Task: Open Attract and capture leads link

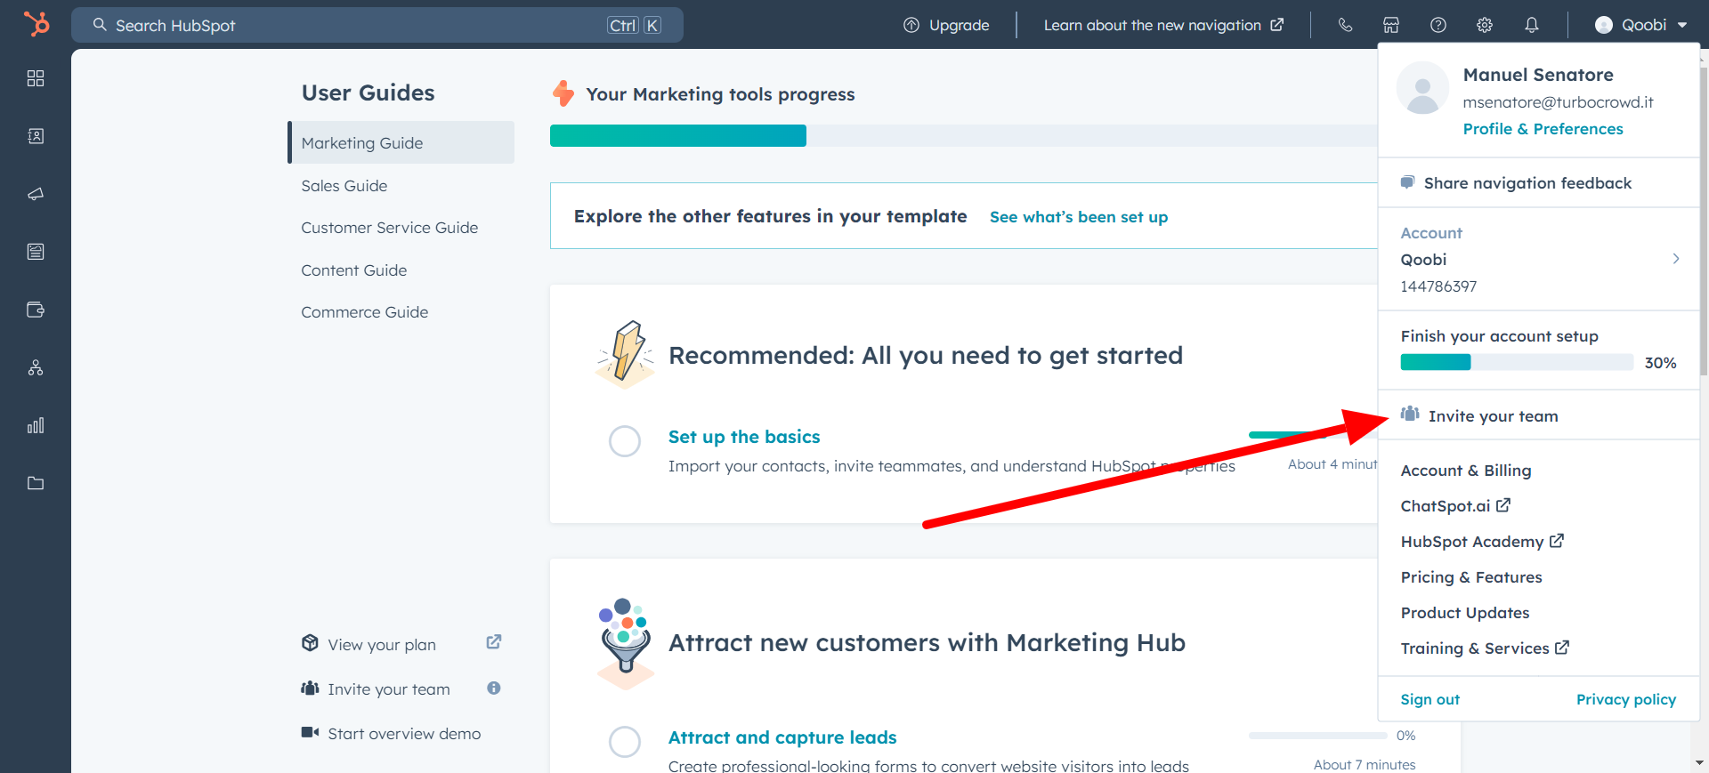Action: coord(782,737)
